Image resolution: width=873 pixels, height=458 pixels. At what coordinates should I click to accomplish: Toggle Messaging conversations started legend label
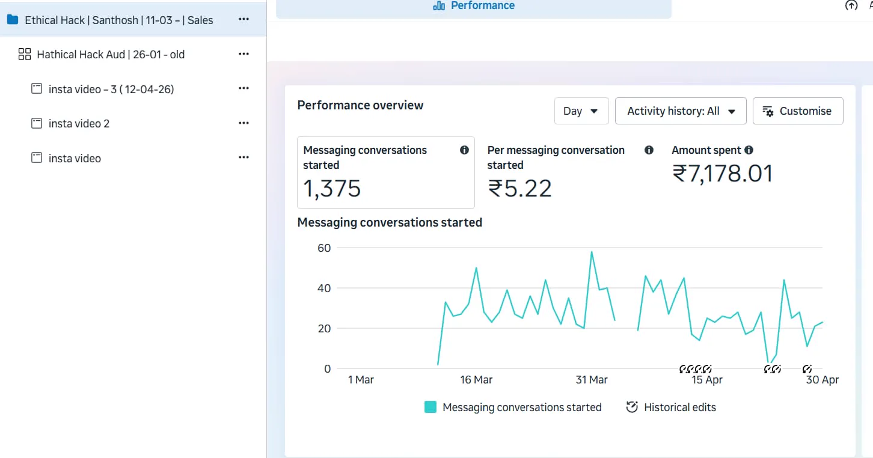(x=522, y=407)
